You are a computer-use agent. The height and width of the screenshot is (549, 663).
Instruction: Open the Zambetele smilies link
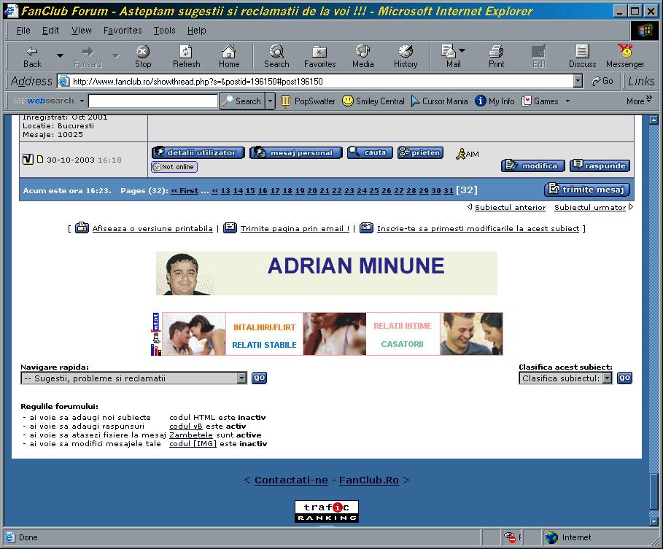click(x=190, y=435)
